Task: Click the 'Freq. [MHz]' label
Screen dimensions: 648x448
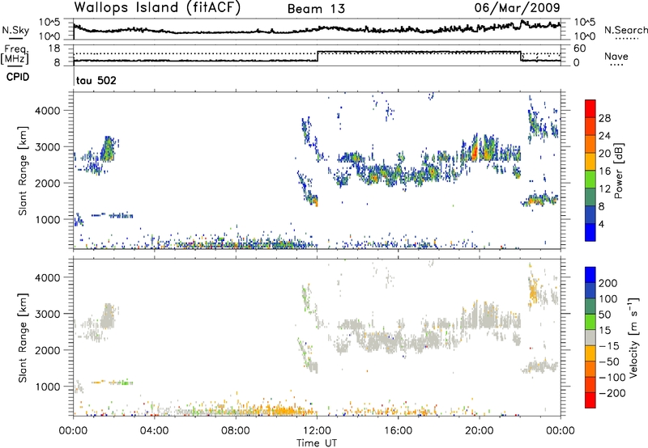Action: [x=15, y=54]
